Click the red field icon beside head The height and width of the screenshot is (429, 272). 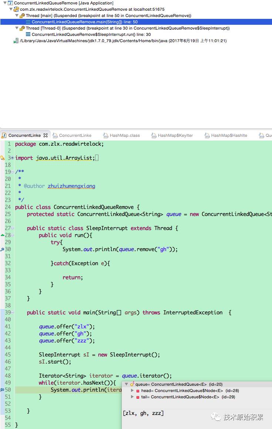click(x=138, y=391)
